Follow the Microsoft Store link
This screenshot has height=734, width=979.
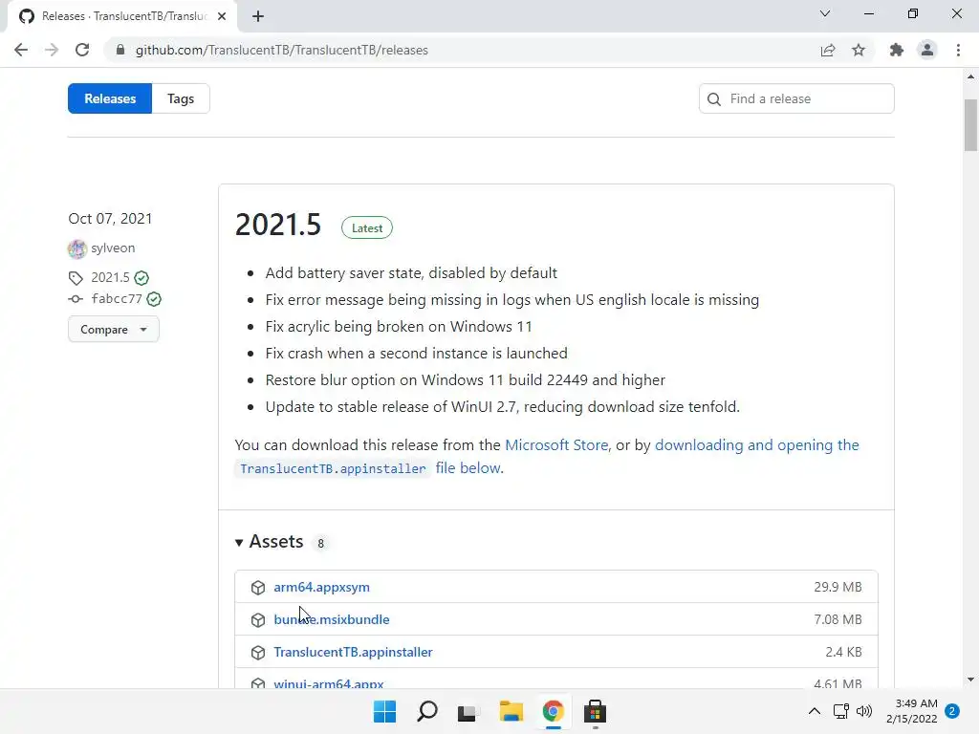click(556, 445)
